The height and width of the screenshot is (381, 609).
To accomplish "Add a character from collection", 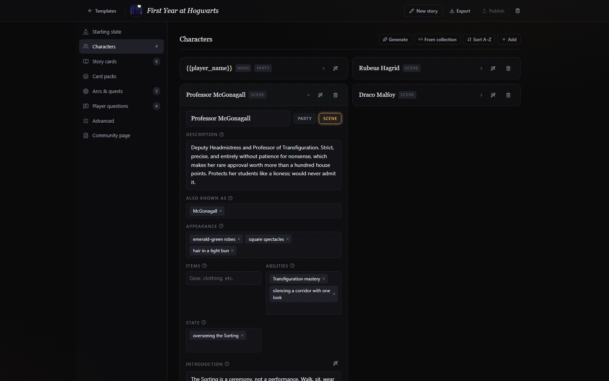I will [437, 39].
